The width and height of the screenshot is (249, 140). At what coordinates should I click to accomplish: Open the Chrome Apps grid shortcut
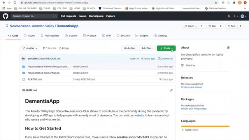coord(7,9)
